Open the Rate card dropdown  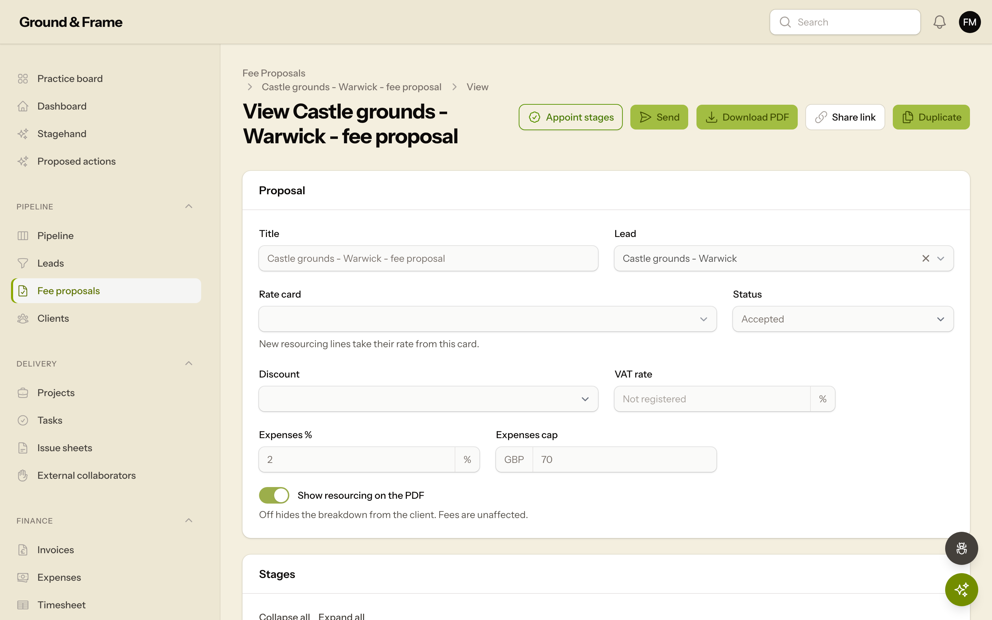tap(487, 319)
